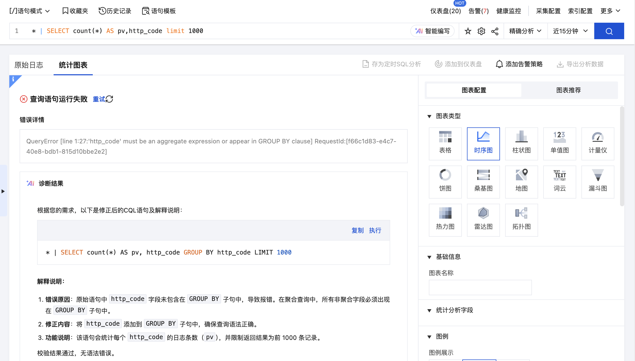Open the 精确分析 analysis mode dropdown
Screen dimensions: 635x361
coord(525,31)
